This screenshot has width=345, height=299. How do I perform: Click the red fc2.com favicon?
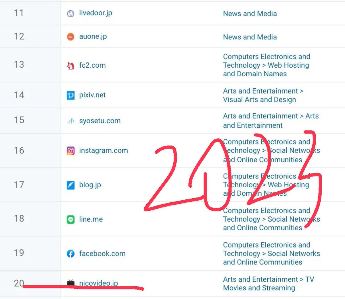[70, 66]
